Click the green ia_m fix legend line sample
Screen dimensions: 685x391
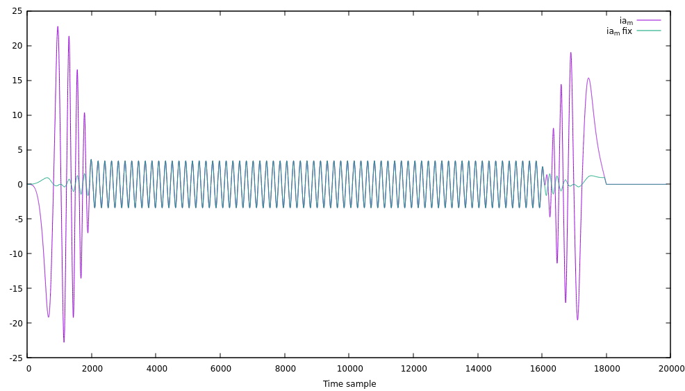coord(648,31)
